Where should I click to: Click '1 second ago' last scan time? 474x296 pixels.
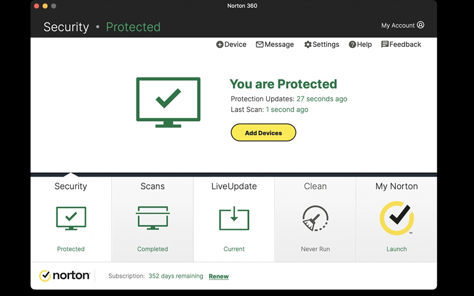(287, 110)
